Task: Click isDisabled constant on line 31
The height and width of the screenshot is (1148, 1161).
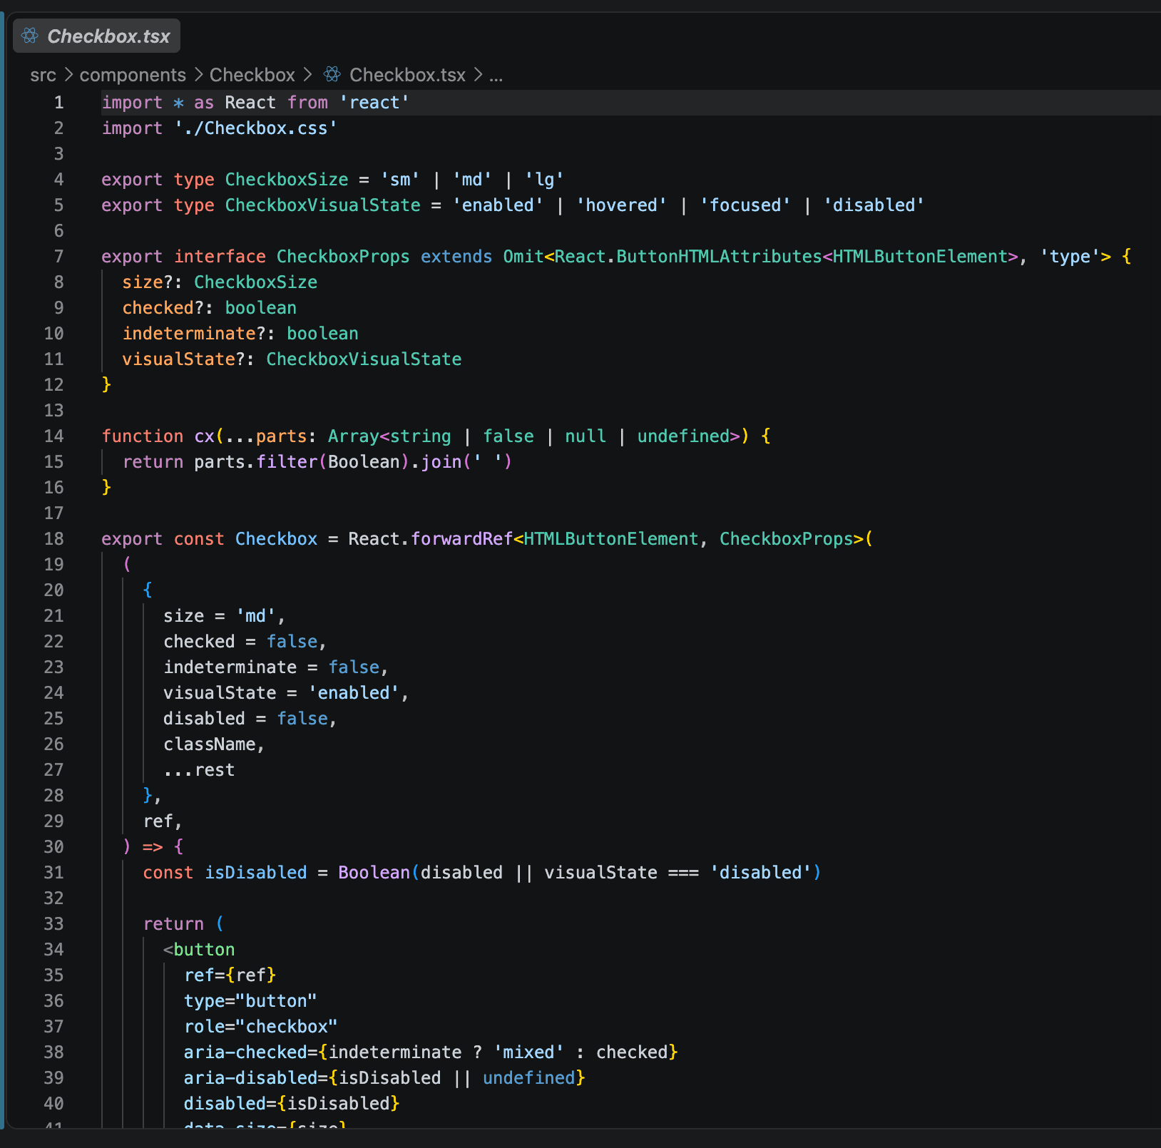Action: pyautogui.click(x=256, y=873)
